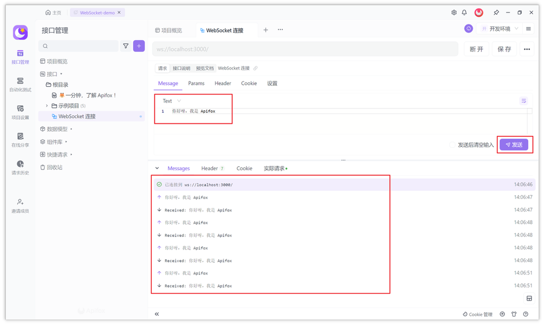Toggle the filter icon in the sidebar search bar
This screenshot has height=325, width=544.
point(126,46)
